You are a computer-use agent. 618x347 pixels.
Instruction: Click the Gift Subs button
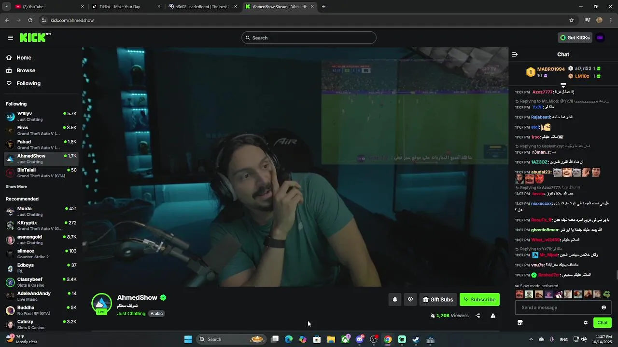(438, 299)
